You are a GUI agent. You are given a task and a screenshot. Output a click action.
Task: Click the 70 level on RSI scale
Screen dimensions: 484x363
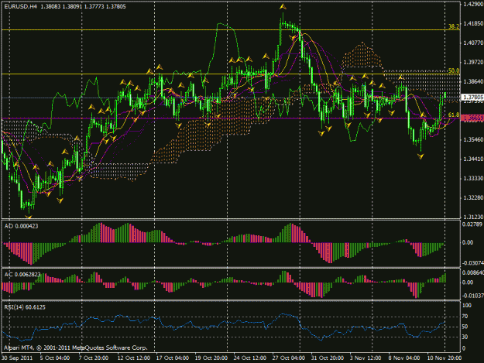(465, 317)
